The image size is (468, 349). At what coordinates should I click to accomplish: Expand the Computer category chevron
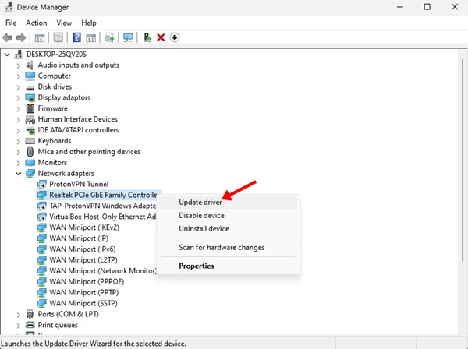coord(19,76)
